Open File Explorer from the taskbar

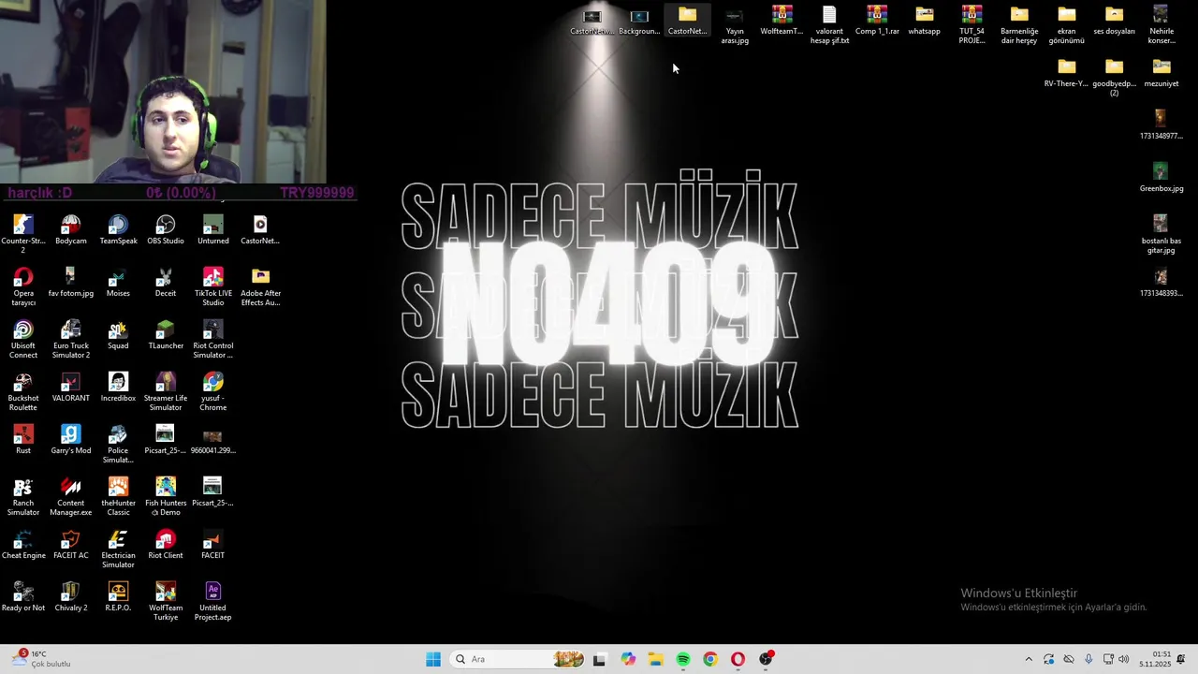tap(655, 659)
